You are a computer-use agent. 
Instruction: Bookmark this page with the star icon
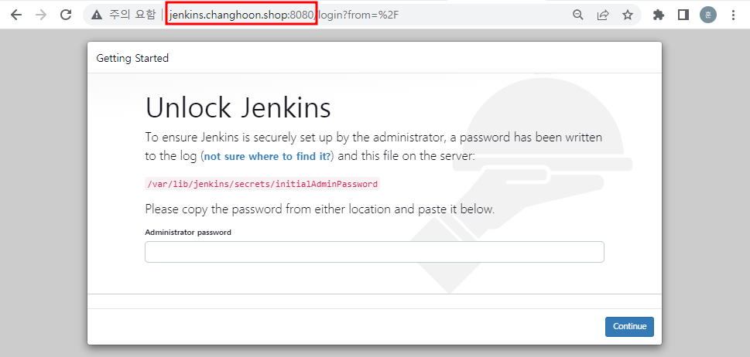point(628,15)
